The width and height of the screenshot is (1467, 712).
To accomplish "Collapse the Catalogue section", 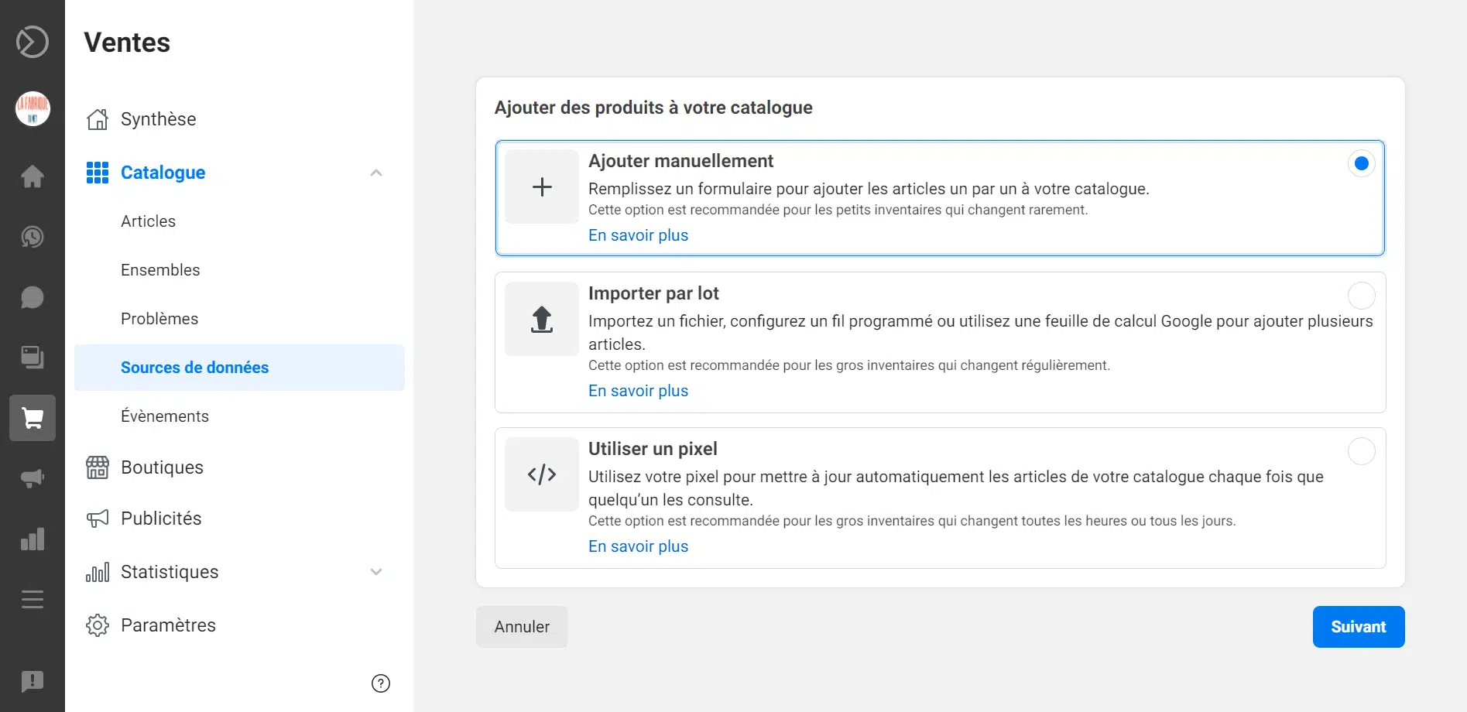I will pyautogui.click(x=377, y=172).
